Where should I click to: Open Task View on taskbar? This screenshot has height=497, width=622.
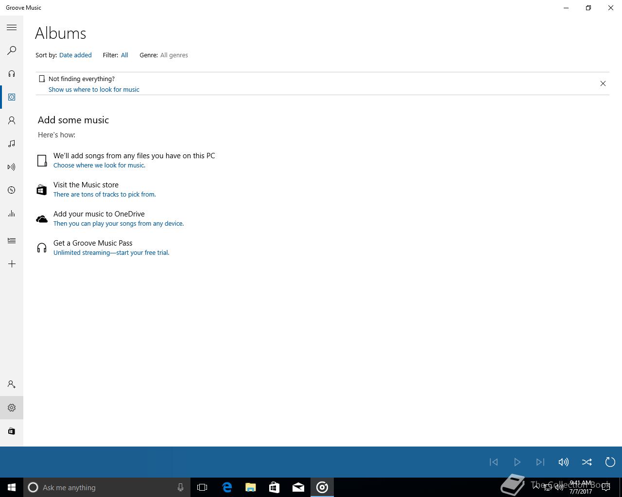click(x=202, y=487)
